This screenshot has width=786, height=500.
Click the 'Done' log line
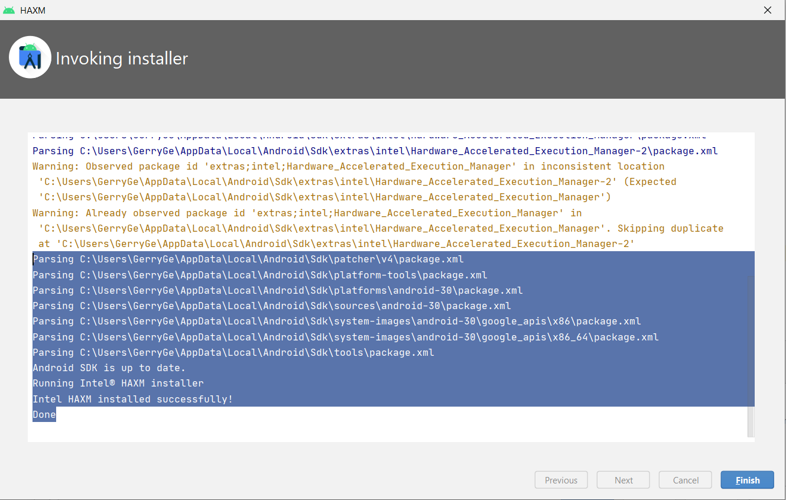pos(44,414)
